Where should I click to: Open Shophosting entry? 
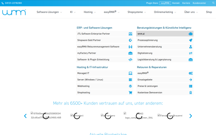click(x=104, y=93)
